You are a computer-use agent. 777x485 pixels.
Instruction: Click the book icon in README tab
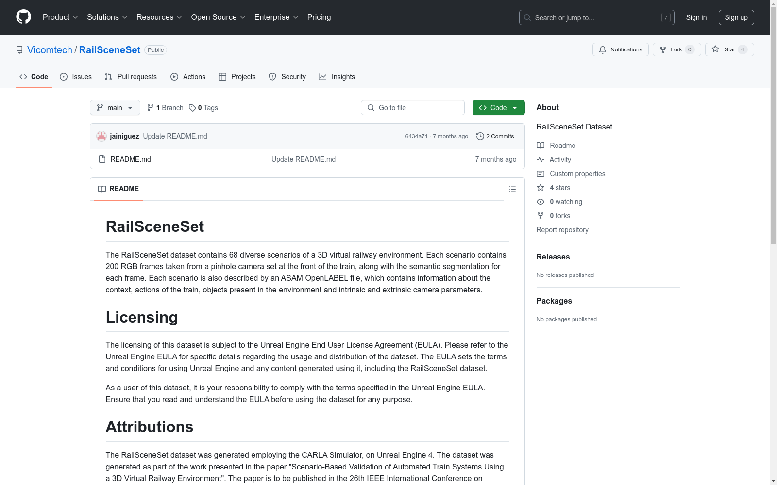(102, 189)
